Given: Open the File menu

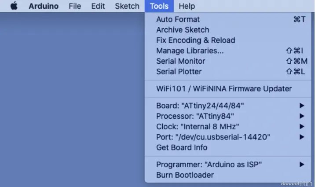Looking at the screenshot, I should point(75,6).
